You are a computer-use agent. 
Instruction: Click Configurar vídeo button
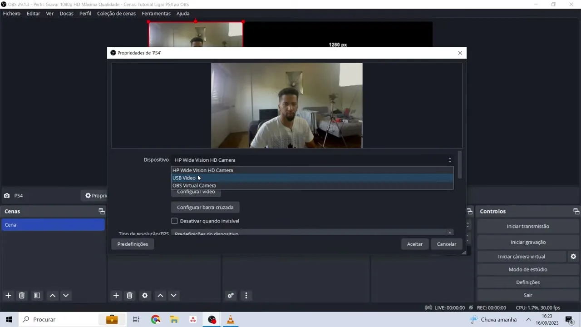pyautogui.click(x=196, y=192)
